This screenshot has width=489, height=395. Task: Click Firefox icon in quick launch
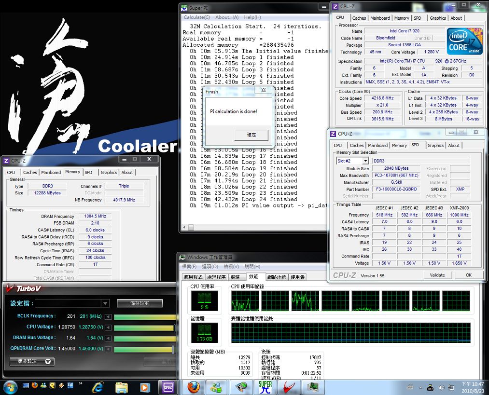35,385
